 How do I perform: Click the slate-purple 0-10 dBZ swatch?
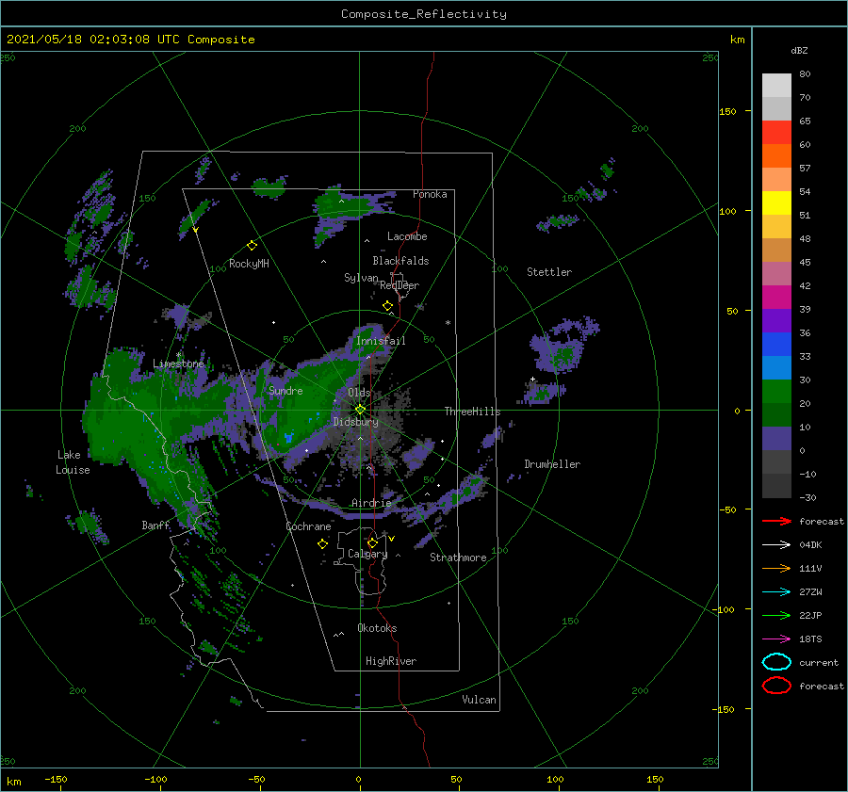click(776, 439)
